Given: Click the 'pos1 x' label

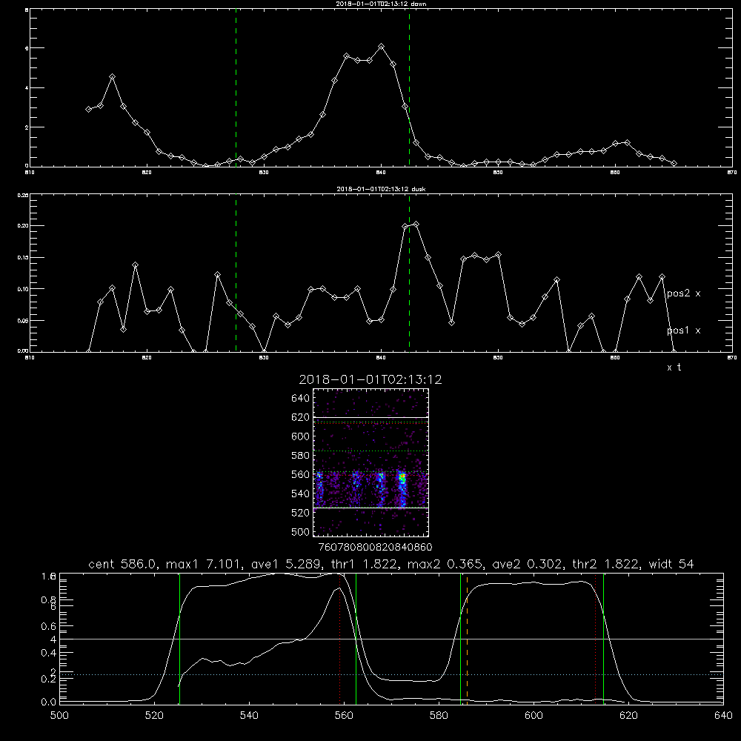Looking at the screenshot, I should pyautogui.click(x=683, y=330).
